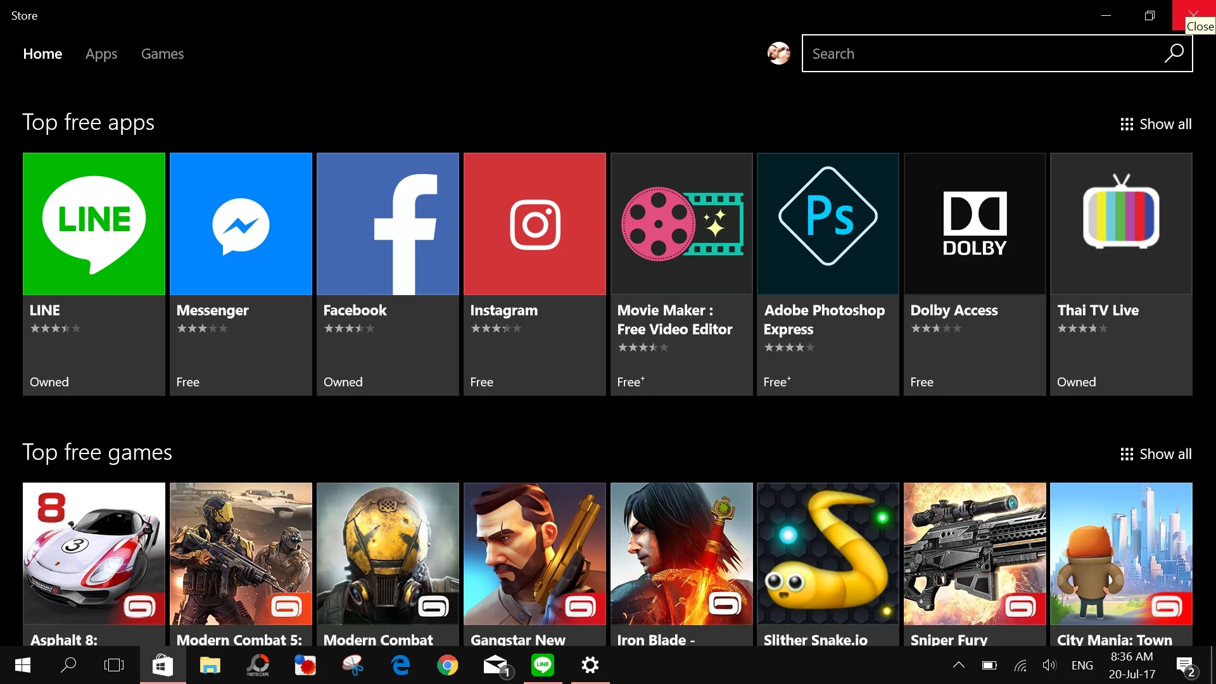Open the Modern Combat 5 game tile

coord(241,564)
